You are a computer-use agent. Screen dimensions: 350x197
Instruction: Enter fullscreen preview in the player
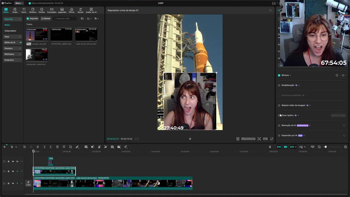(272, 139)
